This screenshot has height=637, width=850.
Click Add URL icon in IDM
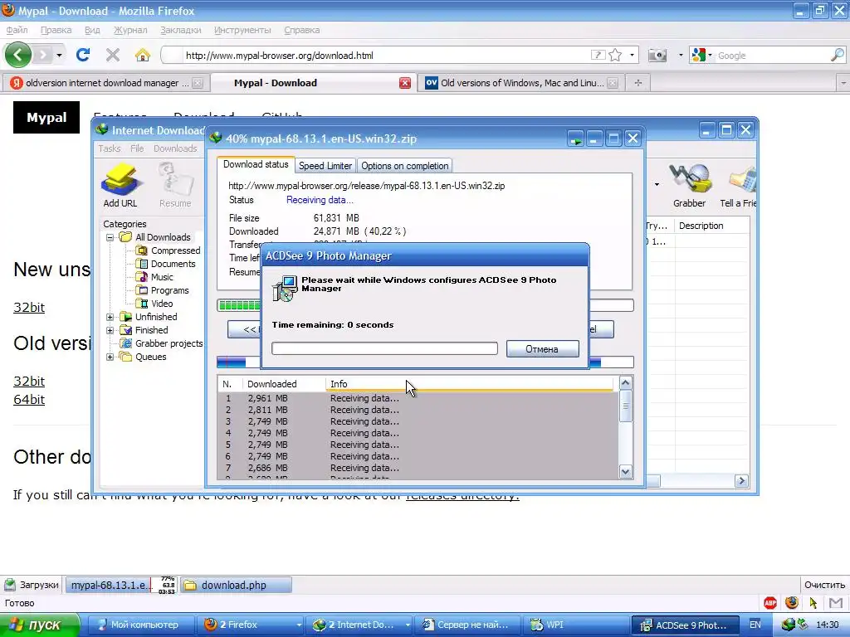(x=120, y=185)
